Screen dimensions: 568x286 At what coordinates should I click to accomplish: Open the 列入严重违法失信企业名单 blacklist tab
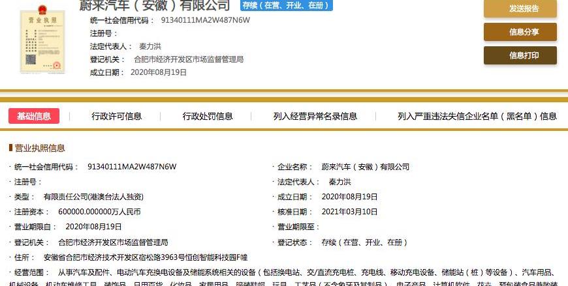point(477,116)
